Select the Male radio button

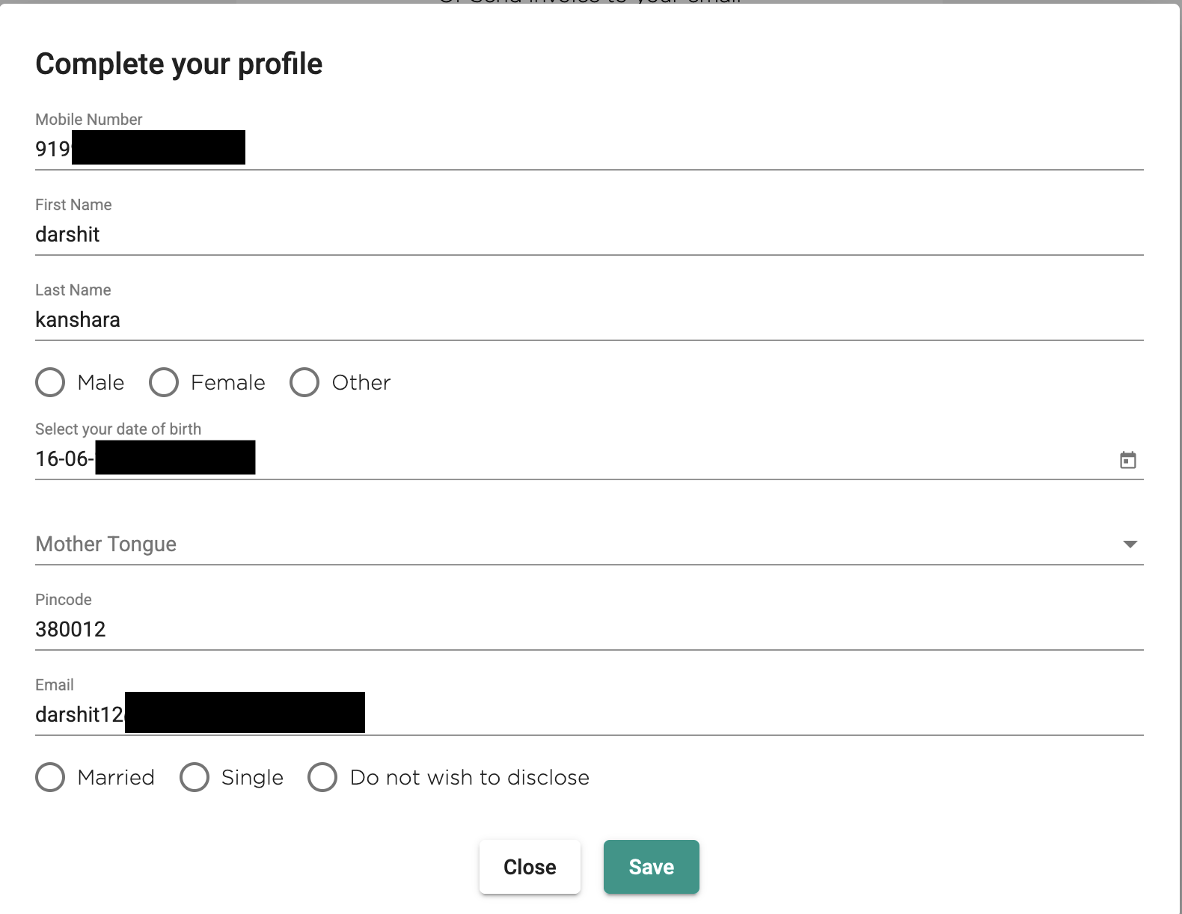pyautogui.click(x=50, y=382)
